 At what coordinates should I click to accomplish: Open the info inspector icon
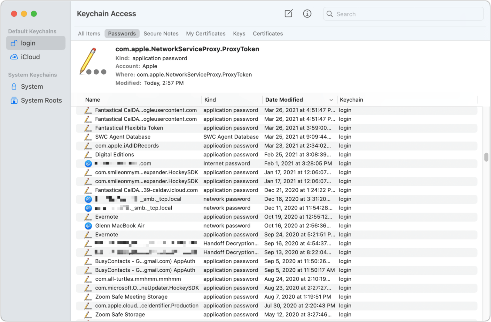tap(307, 14)
